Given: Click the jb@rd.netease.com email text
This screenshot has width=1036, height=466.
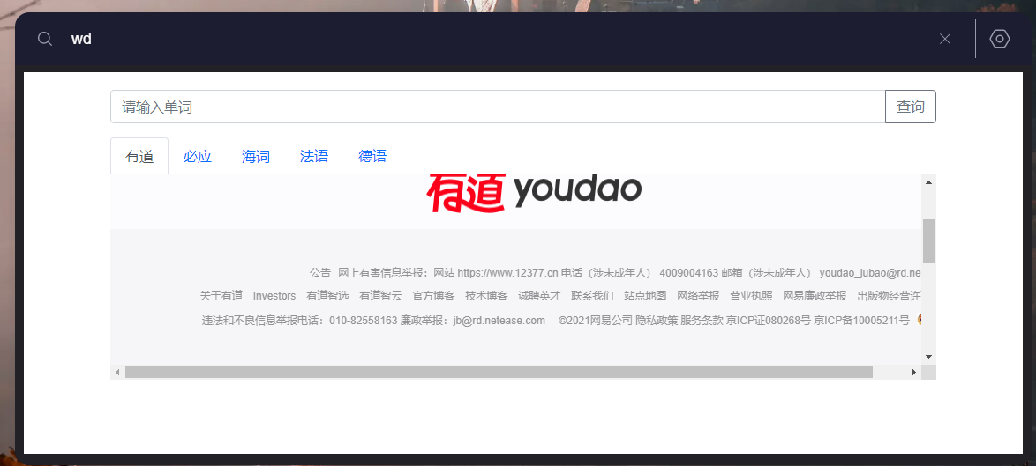Looking at the screenshot, I should coord(499,321).
